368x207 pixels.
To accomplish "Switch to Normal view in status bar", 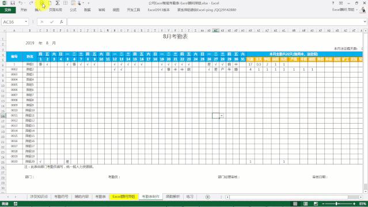I will pyautogui.click(x=295, y=204).
